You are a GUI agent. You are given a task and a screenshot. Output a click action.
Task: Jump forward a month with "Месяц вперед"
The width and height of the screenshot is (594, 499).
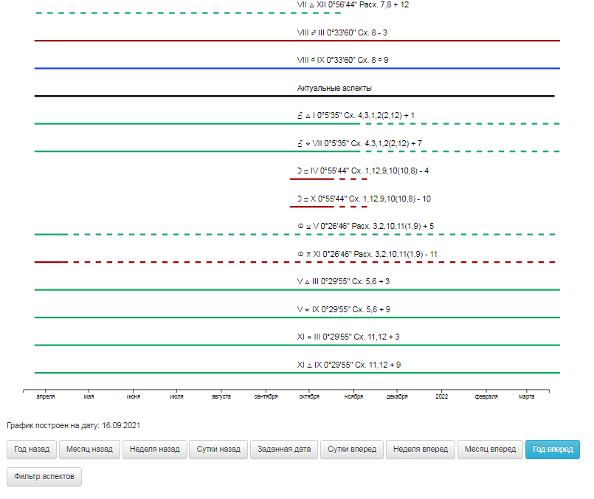pos(489,449)
